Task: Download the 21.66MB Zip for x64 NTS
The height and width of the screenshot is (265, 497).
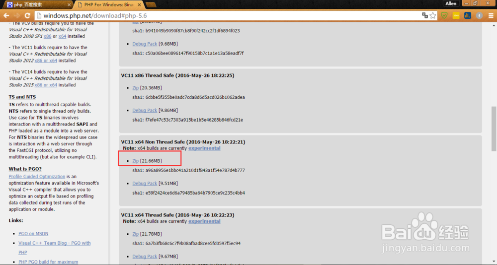Action: tap(135, 161)
